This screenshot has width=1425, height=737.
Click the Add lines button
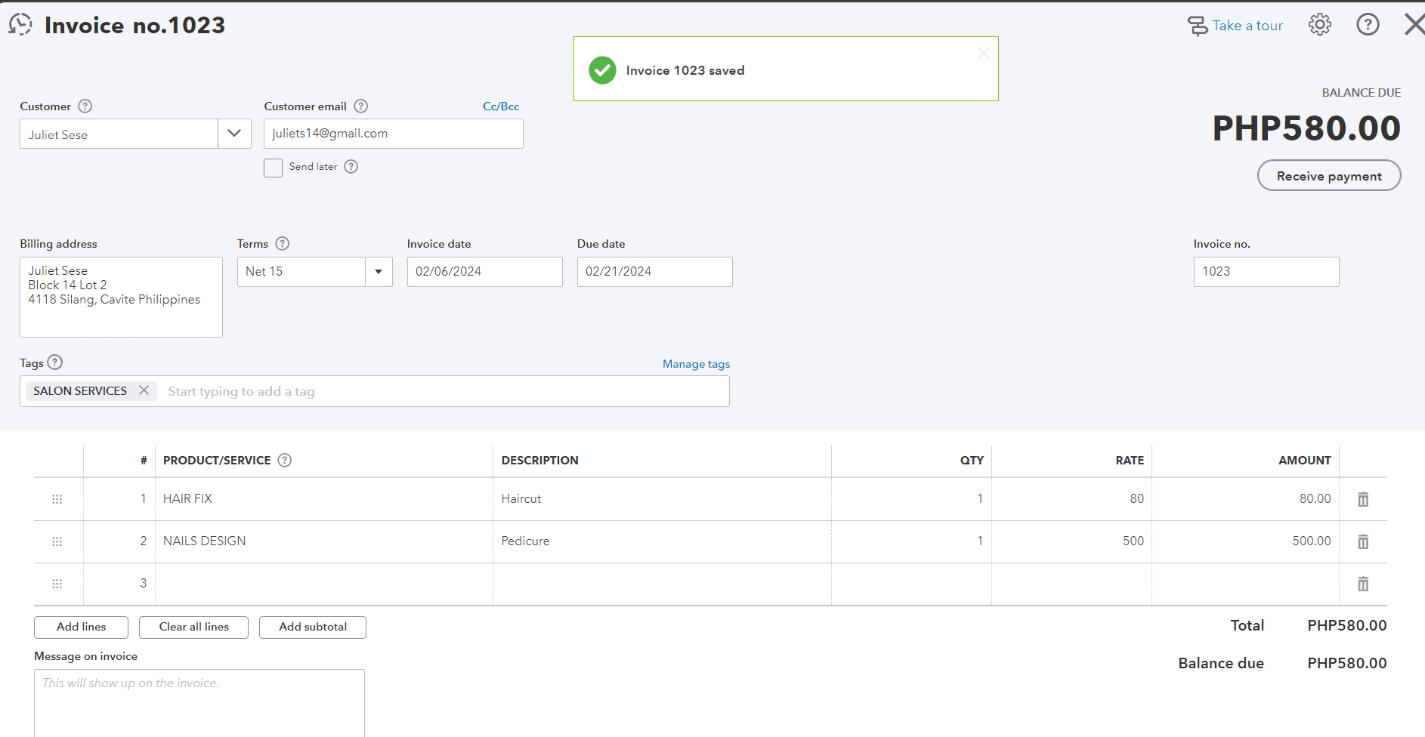pyautogui.click(x=81, y=628)
